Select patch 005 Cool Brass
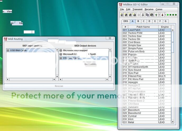The height and width of the screenshot is (131, 182). click(x=147, y=42)
